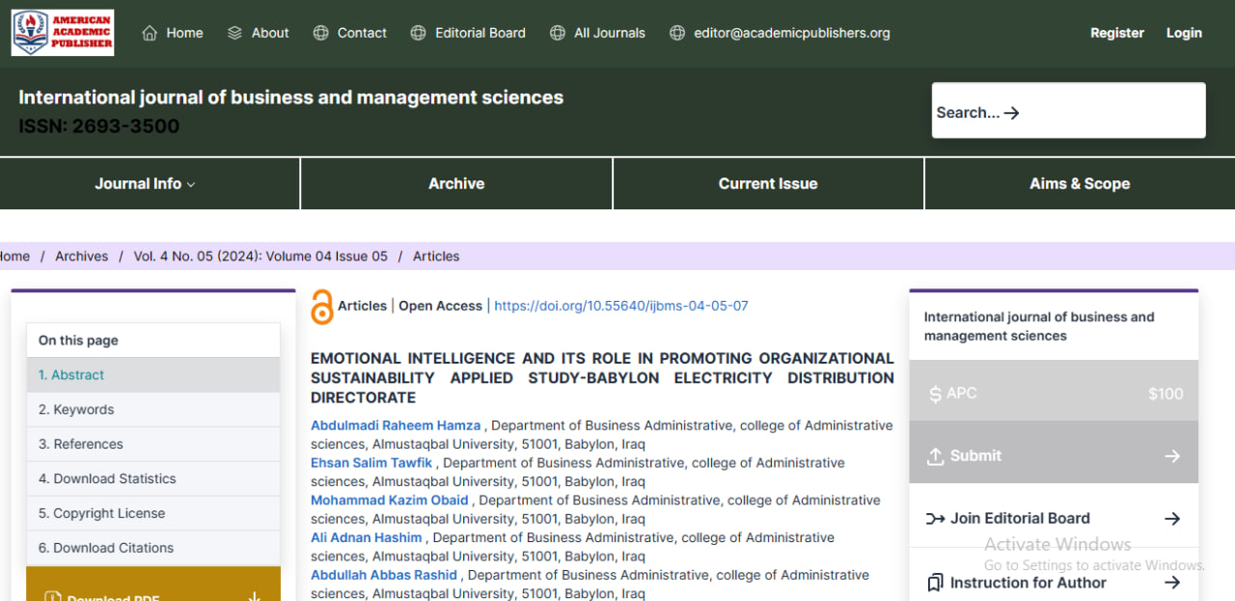Click the About layers icon
Viewport: 1235px width, 601px height.
coord(234,33)
